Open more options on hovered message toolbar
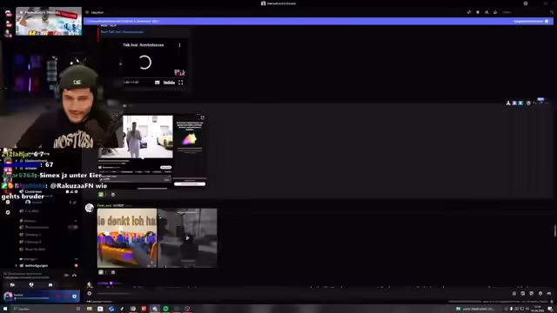The image size is (557, 313). 547,103
